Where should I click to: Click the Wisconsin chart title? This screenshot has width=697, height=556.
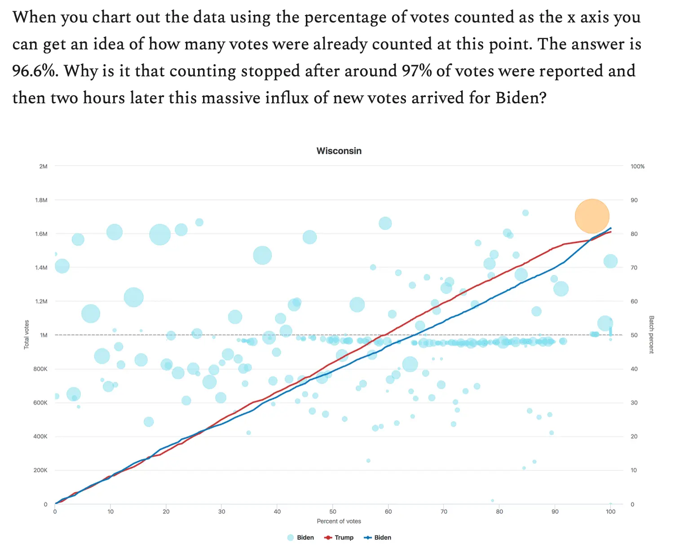339,151
